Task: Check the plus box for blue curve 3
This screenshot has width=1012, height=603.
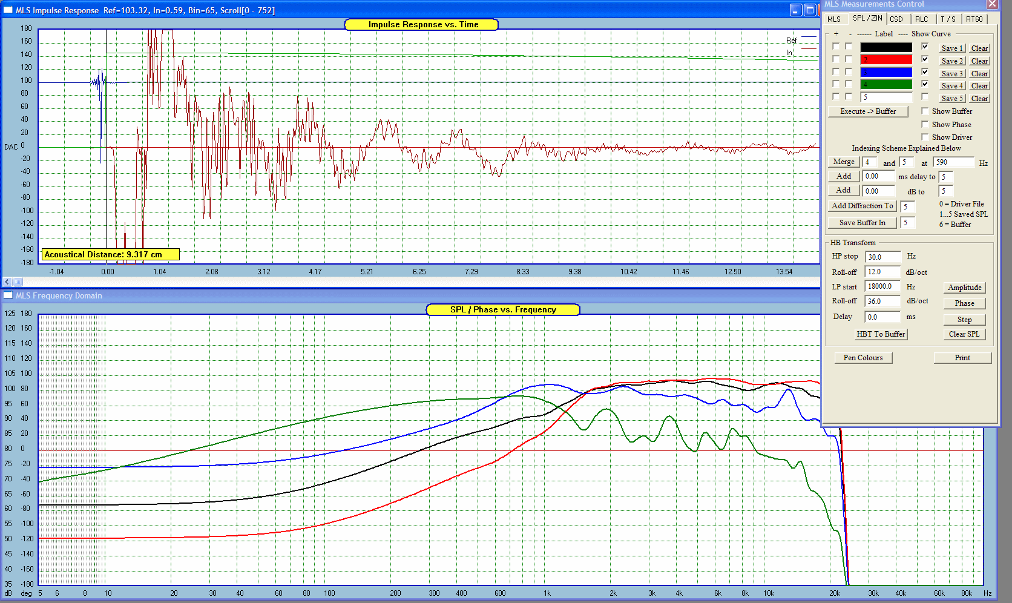Action: click(836, 72)
